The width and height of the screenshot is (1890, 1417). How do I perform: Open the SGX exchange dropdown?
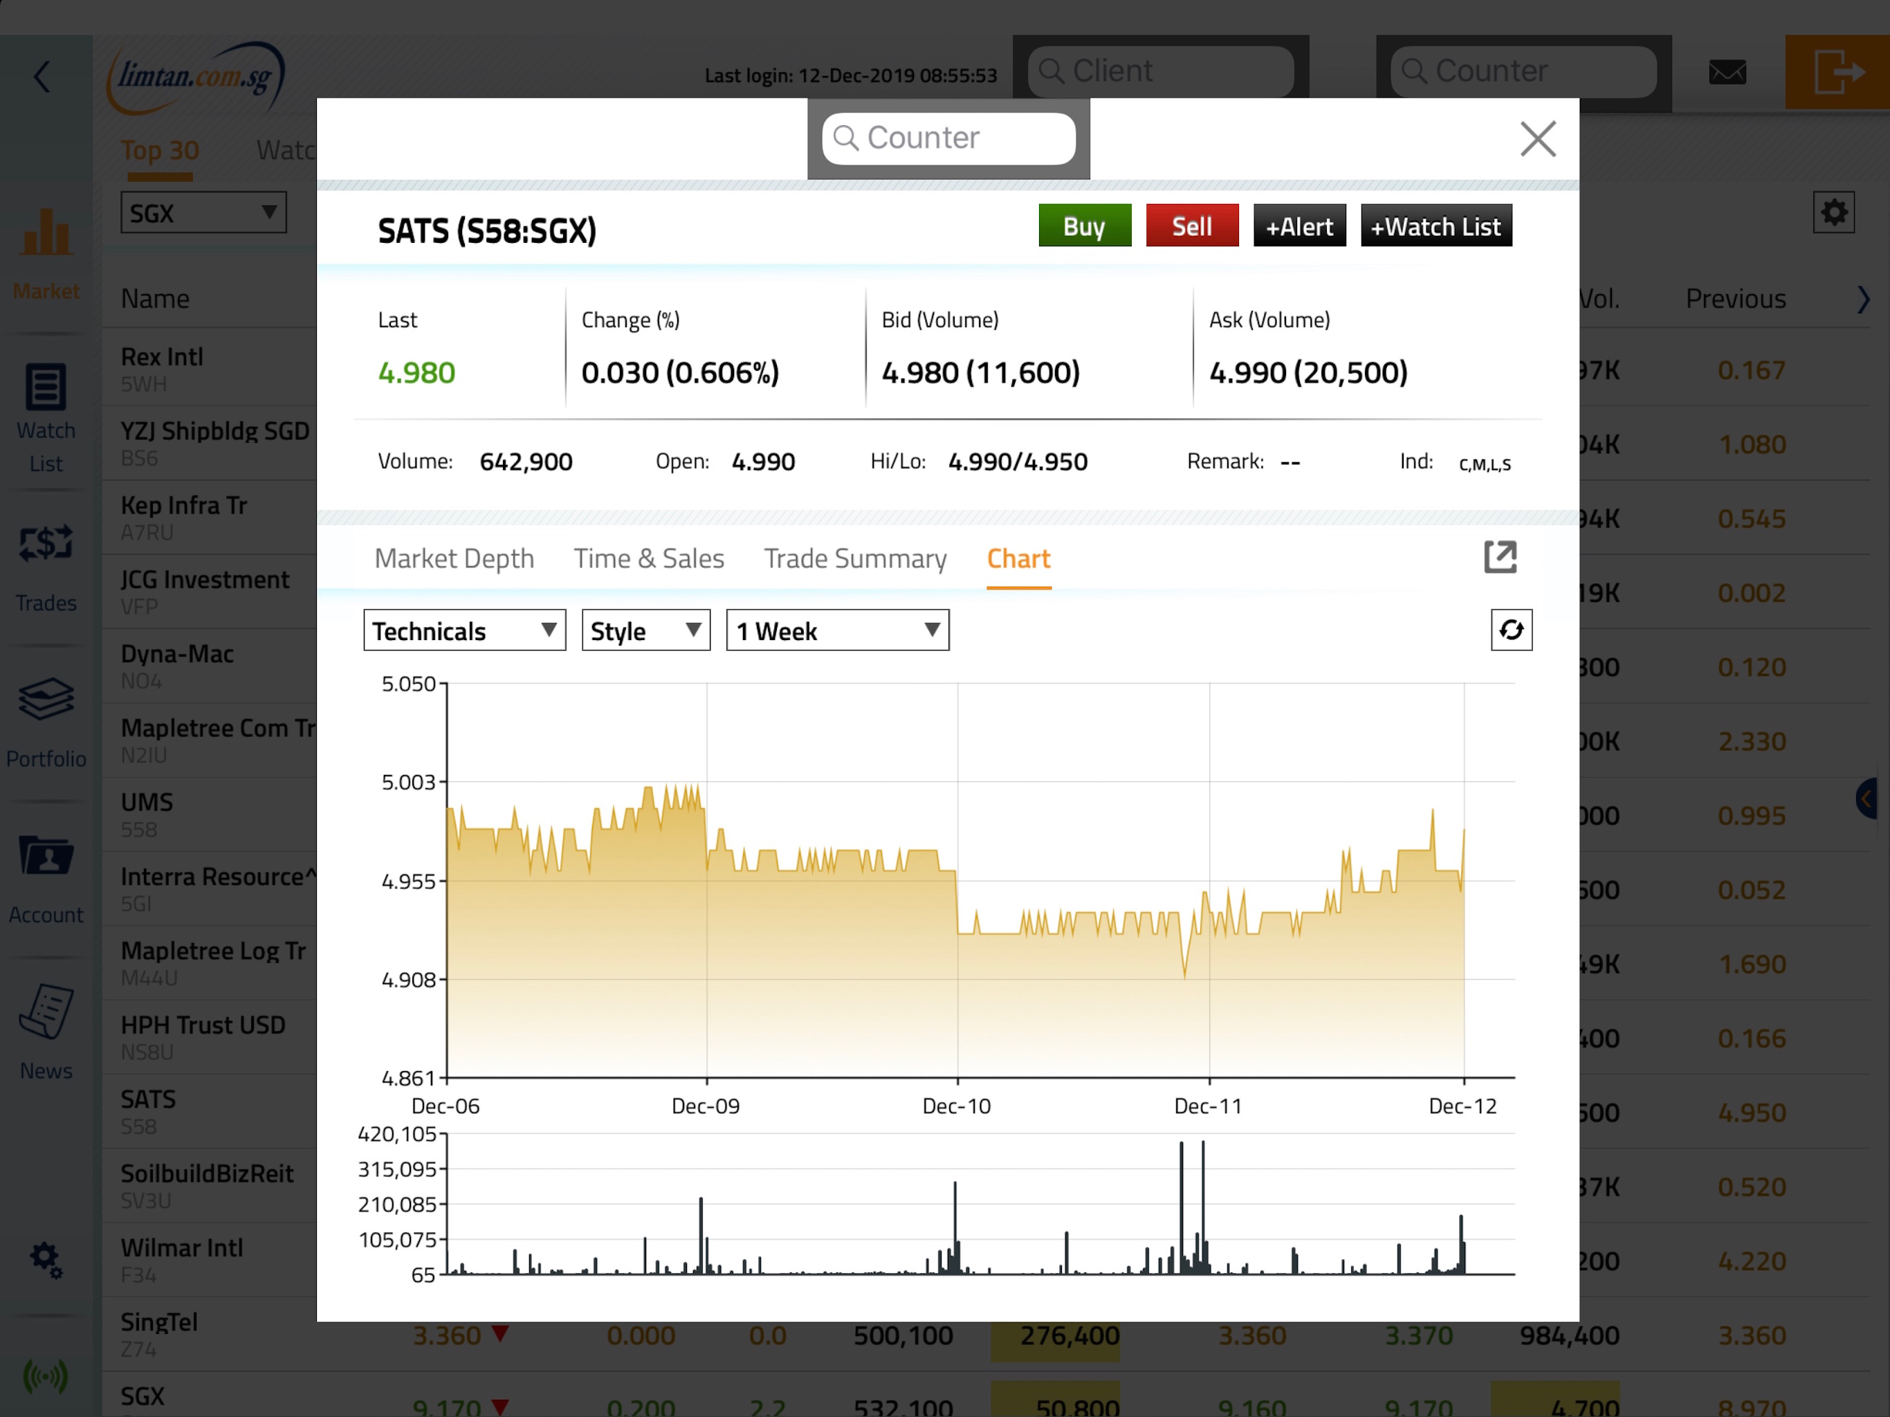pos(203,213)
